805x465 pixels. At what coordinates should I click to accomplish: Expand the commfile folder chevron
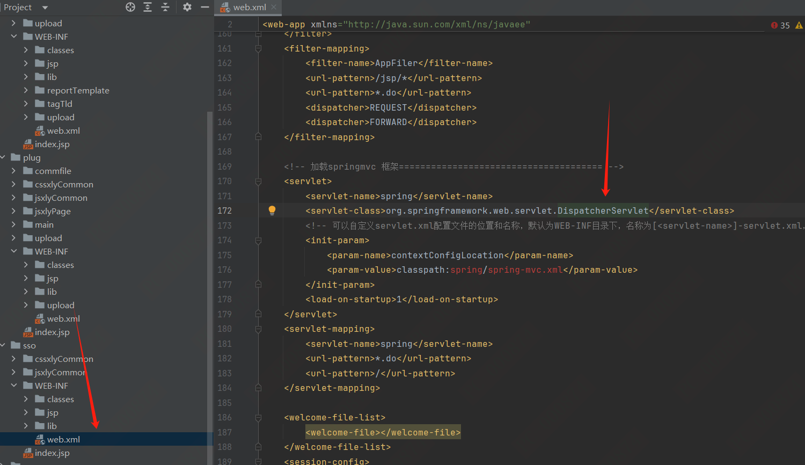[13, 171]
